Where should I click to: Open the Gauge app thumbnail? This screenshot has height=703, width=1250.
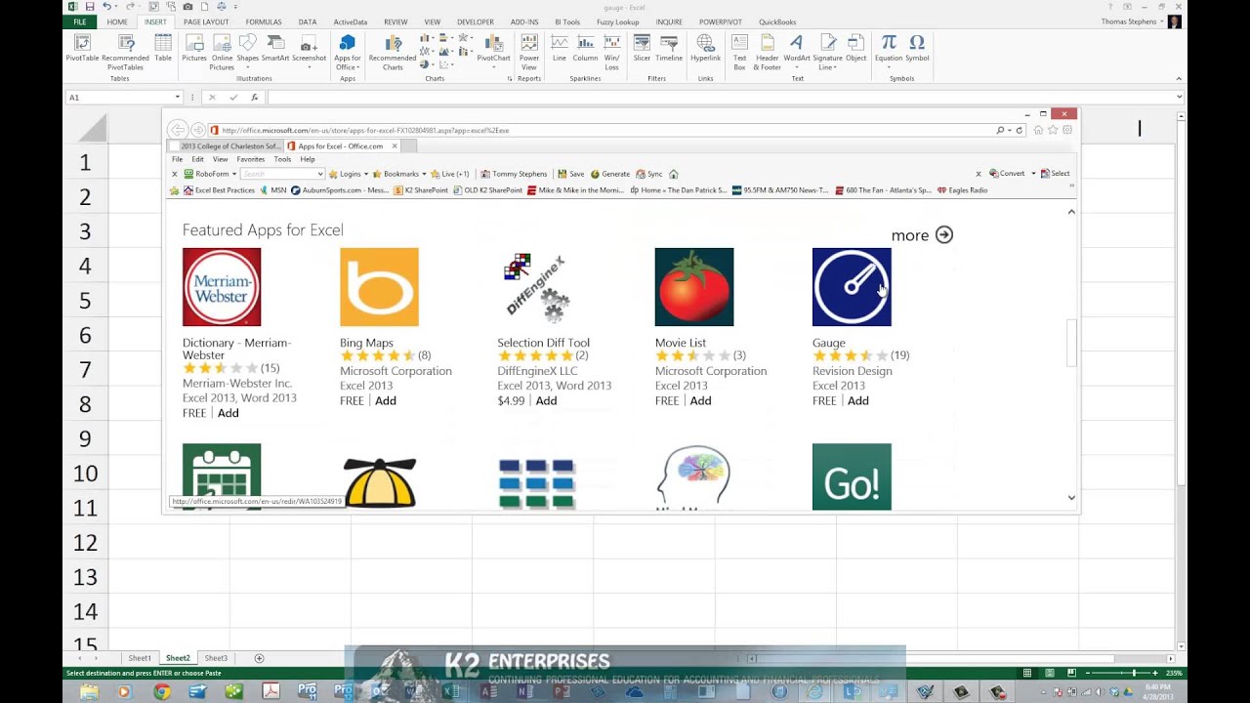click(852, 287)
